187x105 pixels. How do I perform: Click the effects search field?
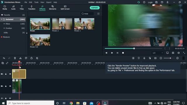click(87, 14)
